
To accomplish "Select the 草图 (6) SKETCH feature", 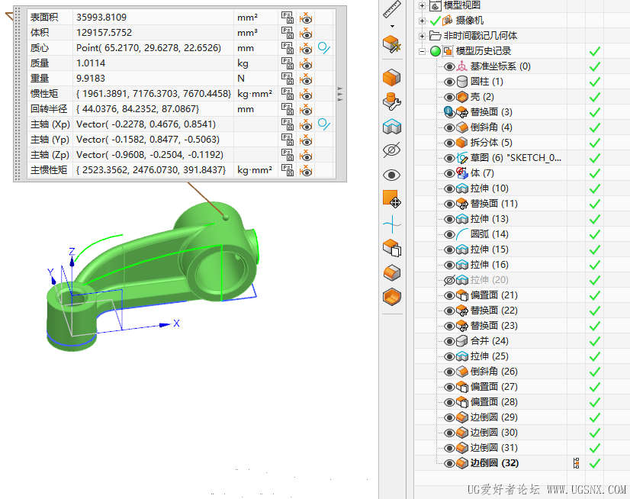I will click(516, 158).
